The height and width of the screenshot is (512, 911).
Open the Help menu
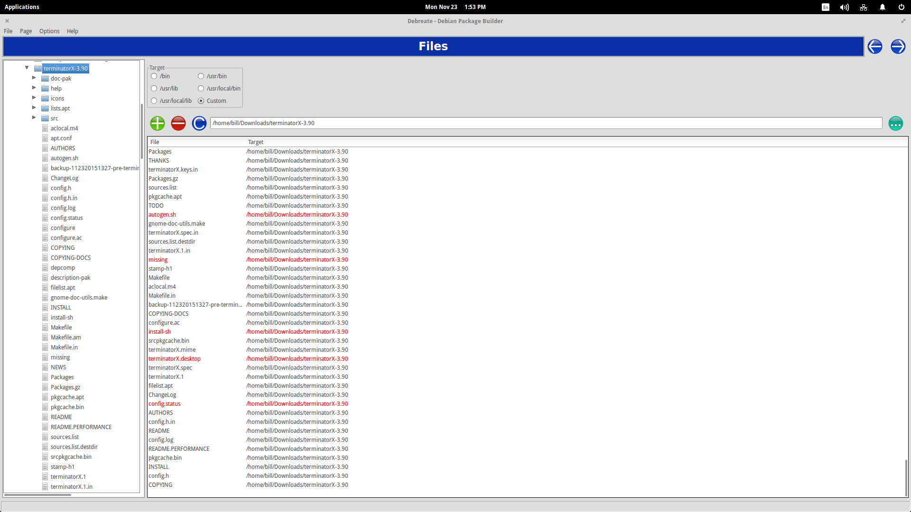[73, 31]
